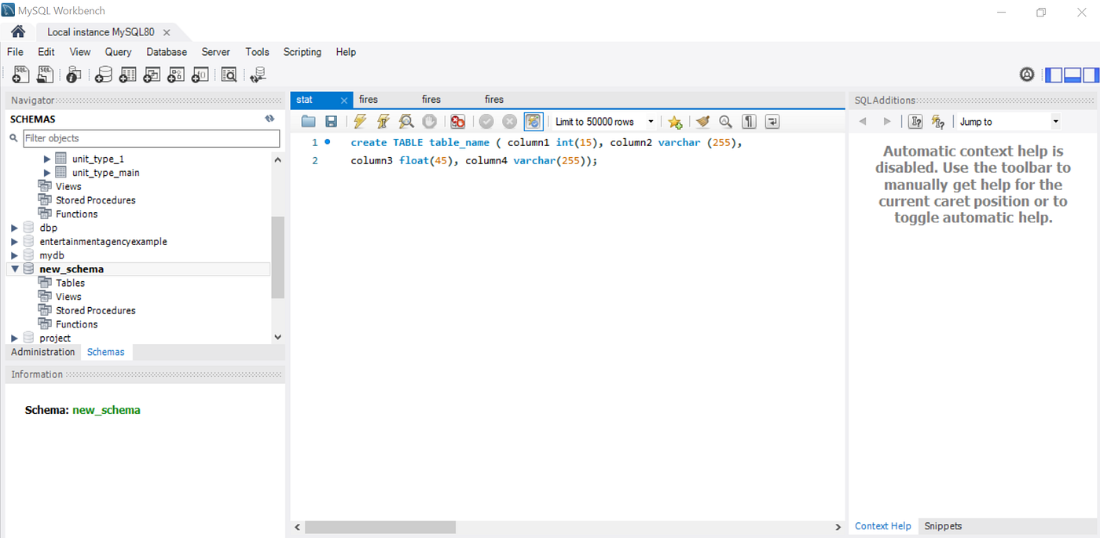
Task: Toggle word wrap in editor
Action: pyautogui.click(x=772, y=122)
